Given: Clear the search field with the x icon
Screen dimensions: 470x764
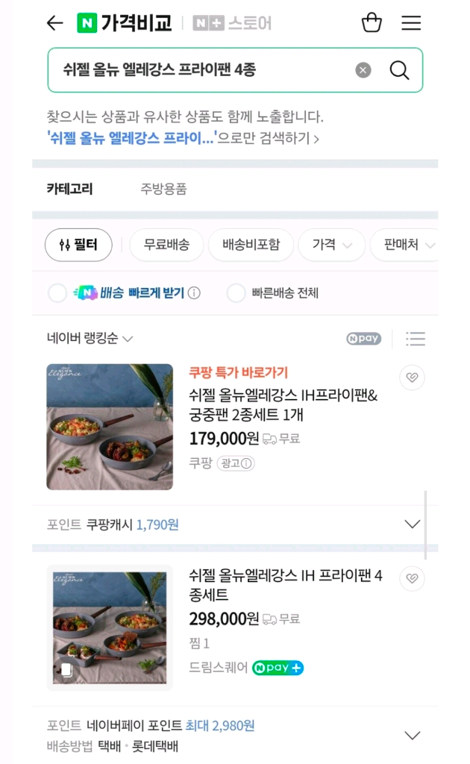Looking at the screenshot, I should (363, 70).
